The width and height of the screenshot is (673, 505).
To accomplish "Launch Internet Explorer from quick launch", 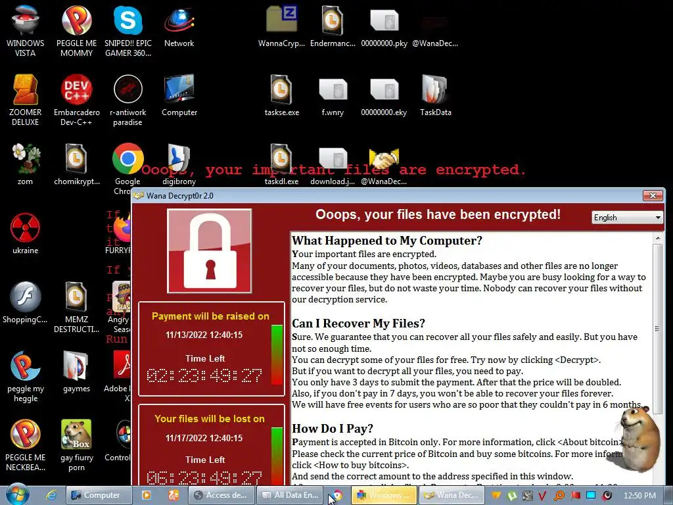I will [x=51, y=495].
